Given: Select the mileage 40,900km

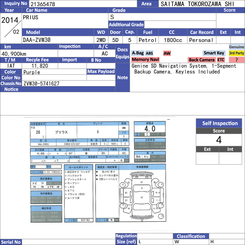Looking at the screenshot, I should pos(14,54).
